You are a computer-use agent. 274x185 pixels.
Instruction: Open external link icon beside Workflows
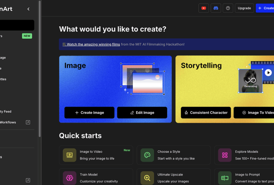click(x=28, y=122)
